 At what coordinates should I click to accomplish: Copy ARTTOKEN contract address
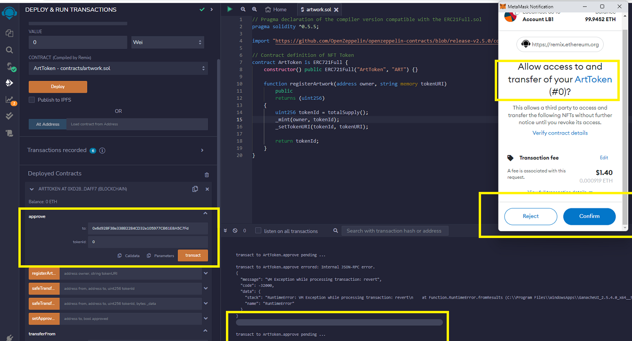(x=195, y=189)
